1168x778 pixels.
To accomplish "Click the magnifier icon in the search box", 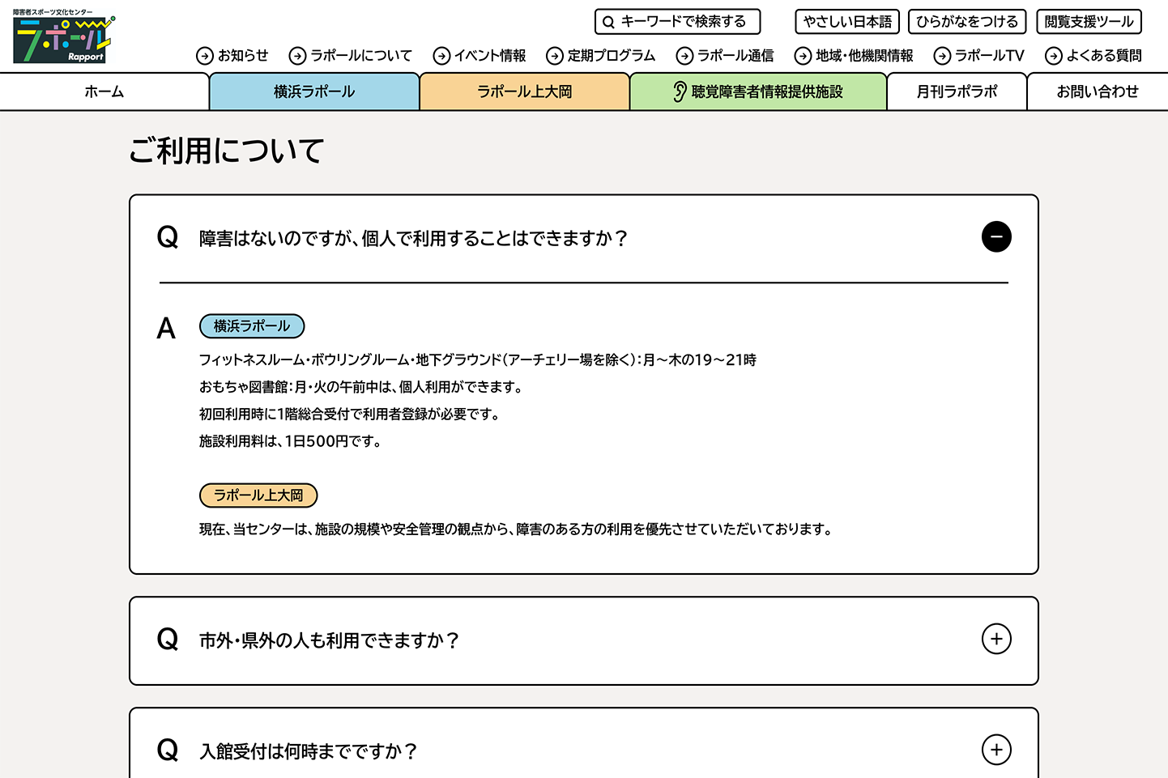I will [608, 23].
